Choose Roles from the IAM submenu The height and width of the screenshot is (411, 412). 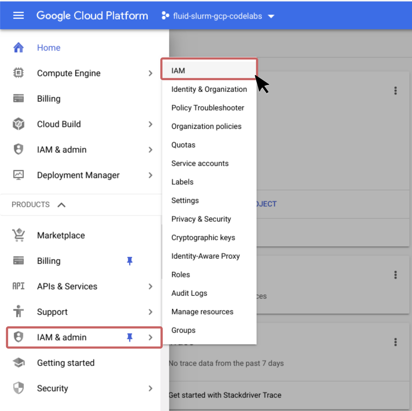(181, 275)
